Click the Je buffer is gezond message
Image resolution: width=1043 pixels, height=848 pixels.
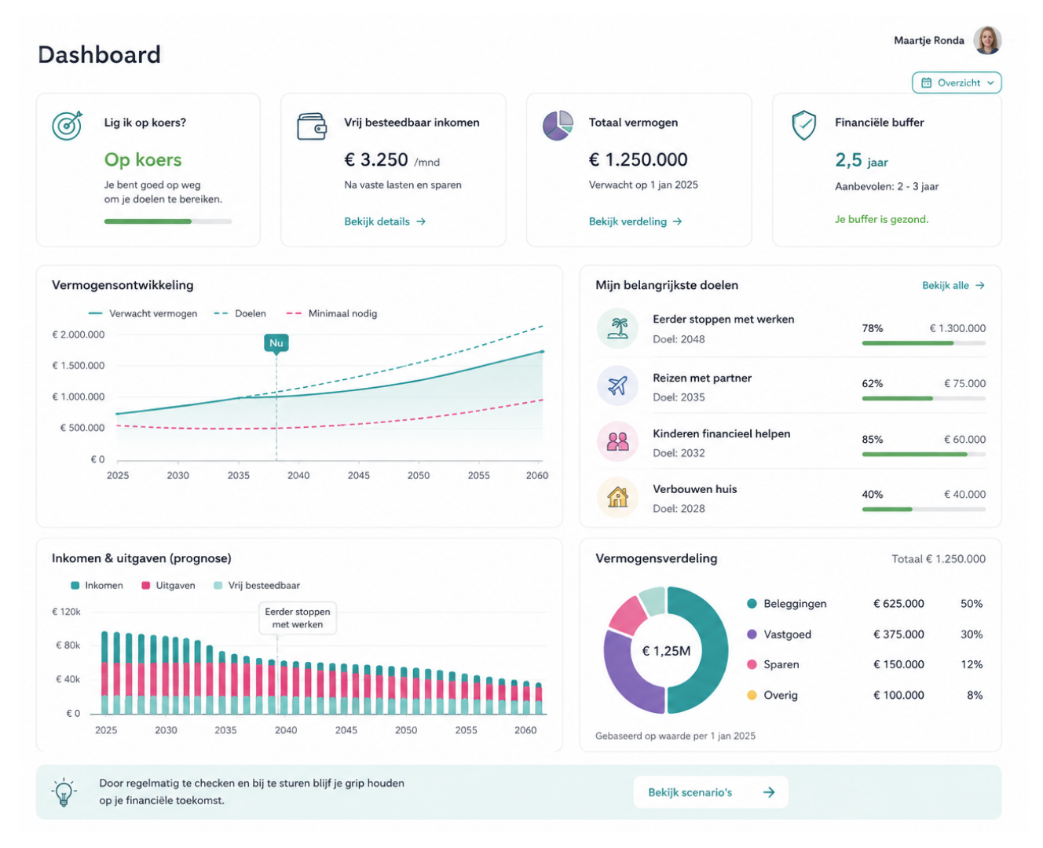881,219
